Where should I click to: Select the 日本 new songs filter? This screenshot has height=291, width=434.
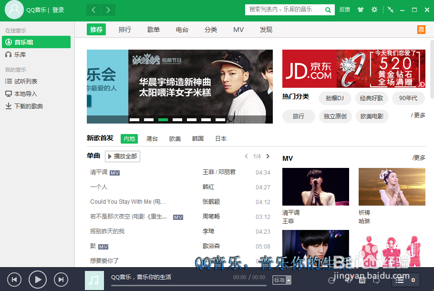pyautogui.click(x=221, y=139)
